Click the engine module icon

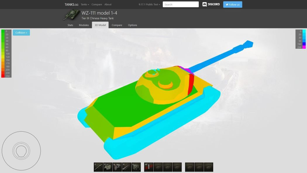pyautogui.click(x=117, y=167)
